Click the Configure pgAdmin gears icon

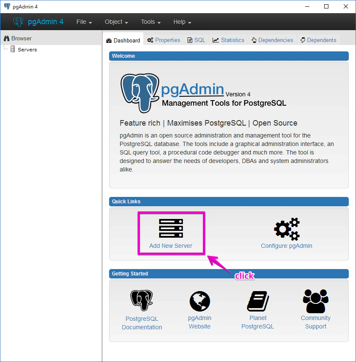click(x=287, y=229)
